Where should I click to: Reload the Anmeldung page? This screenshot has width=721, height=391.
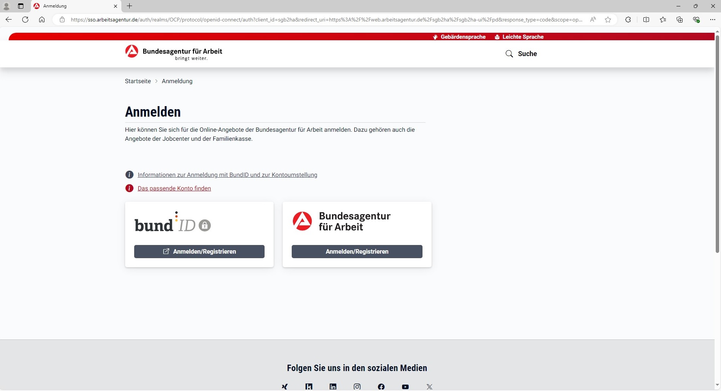click(x=25, y=20)
